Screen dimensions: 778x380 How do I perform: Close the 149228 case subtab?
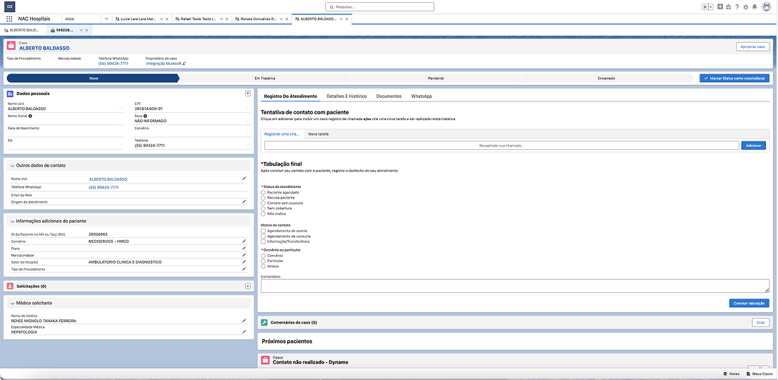(87, 30)
